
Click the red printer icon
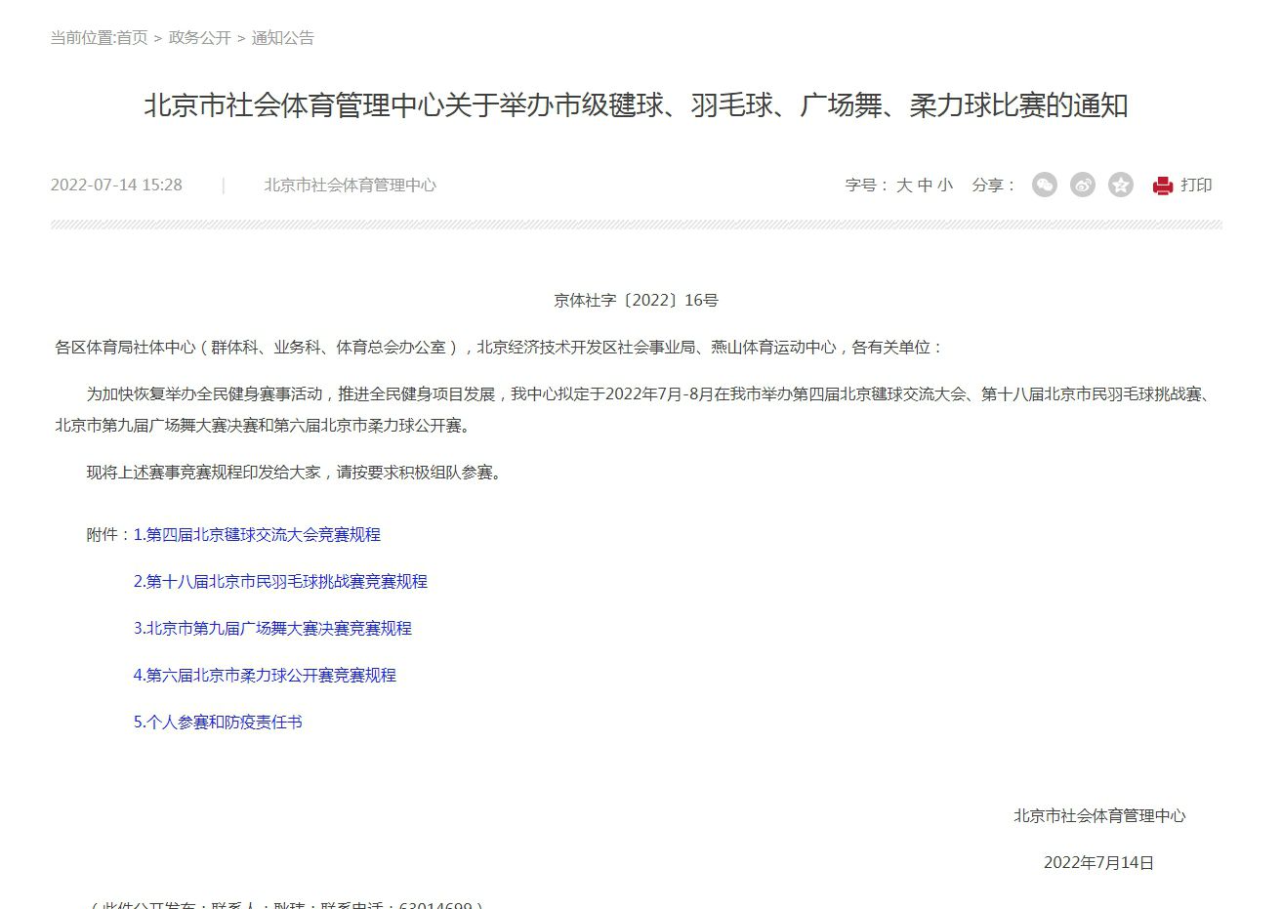(x=1162, y=186)
